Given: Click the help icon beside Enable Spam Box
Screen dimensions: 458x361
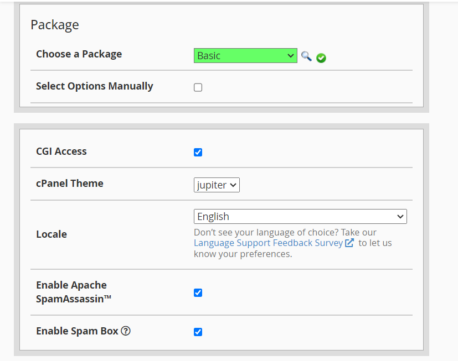Looking at the screenshot, I should (126, 331).
